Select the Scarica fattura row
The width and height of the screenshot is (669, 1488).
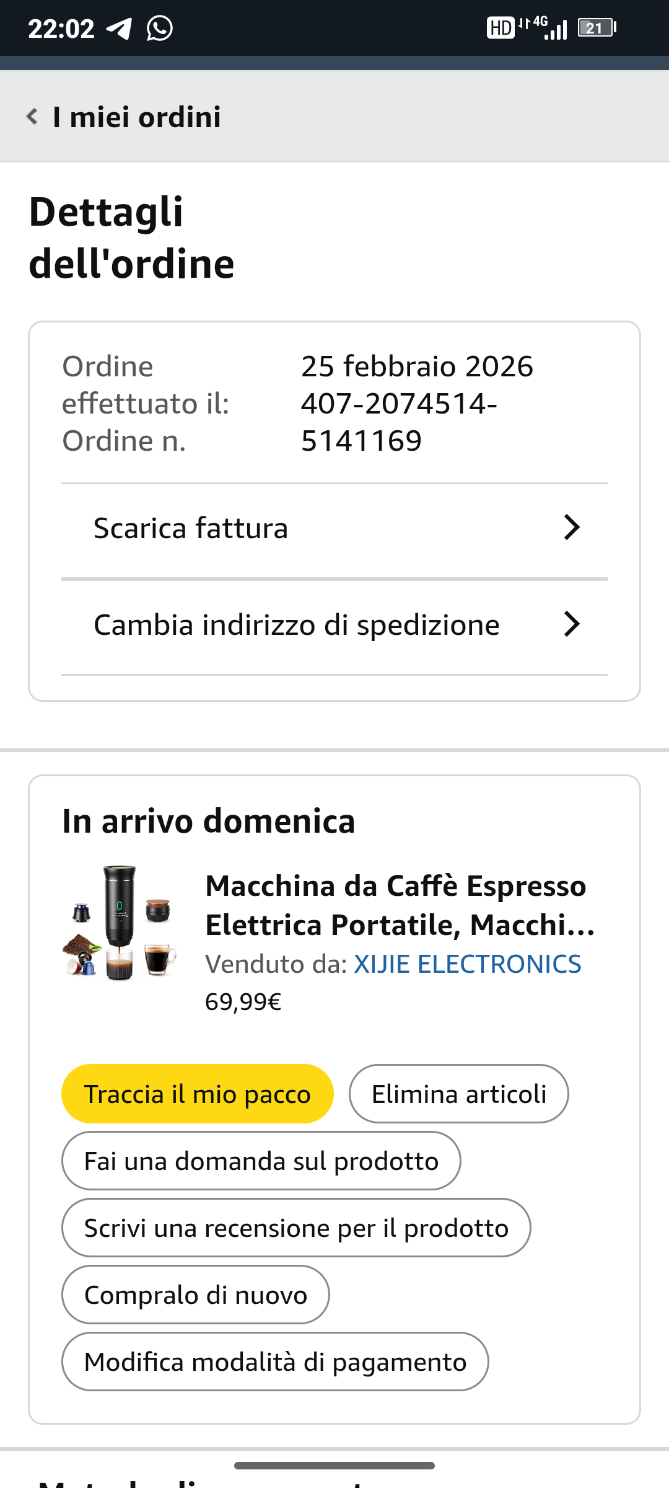point(191,529)
